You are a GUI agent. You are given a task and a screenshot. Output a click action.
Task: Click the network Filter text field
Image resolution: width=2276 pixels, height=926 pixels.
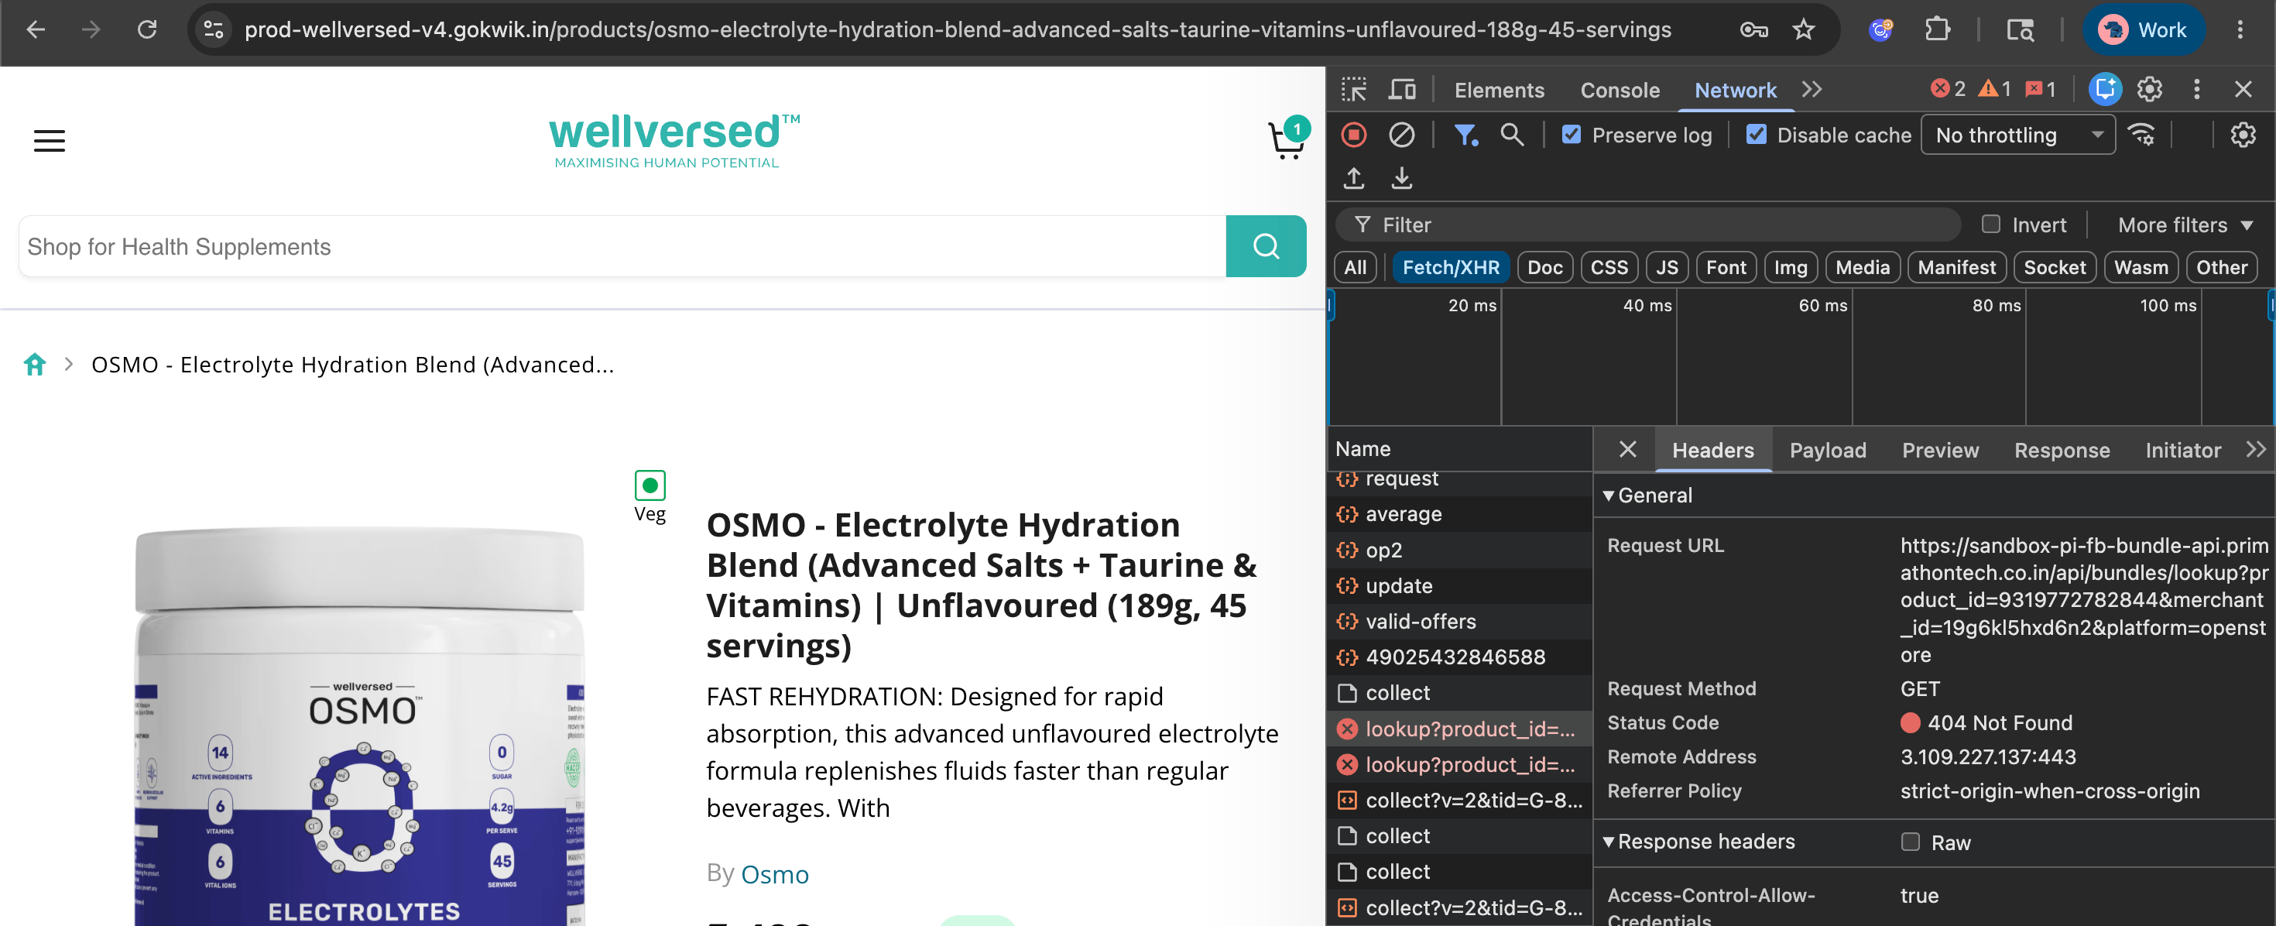coord(1648,225)
